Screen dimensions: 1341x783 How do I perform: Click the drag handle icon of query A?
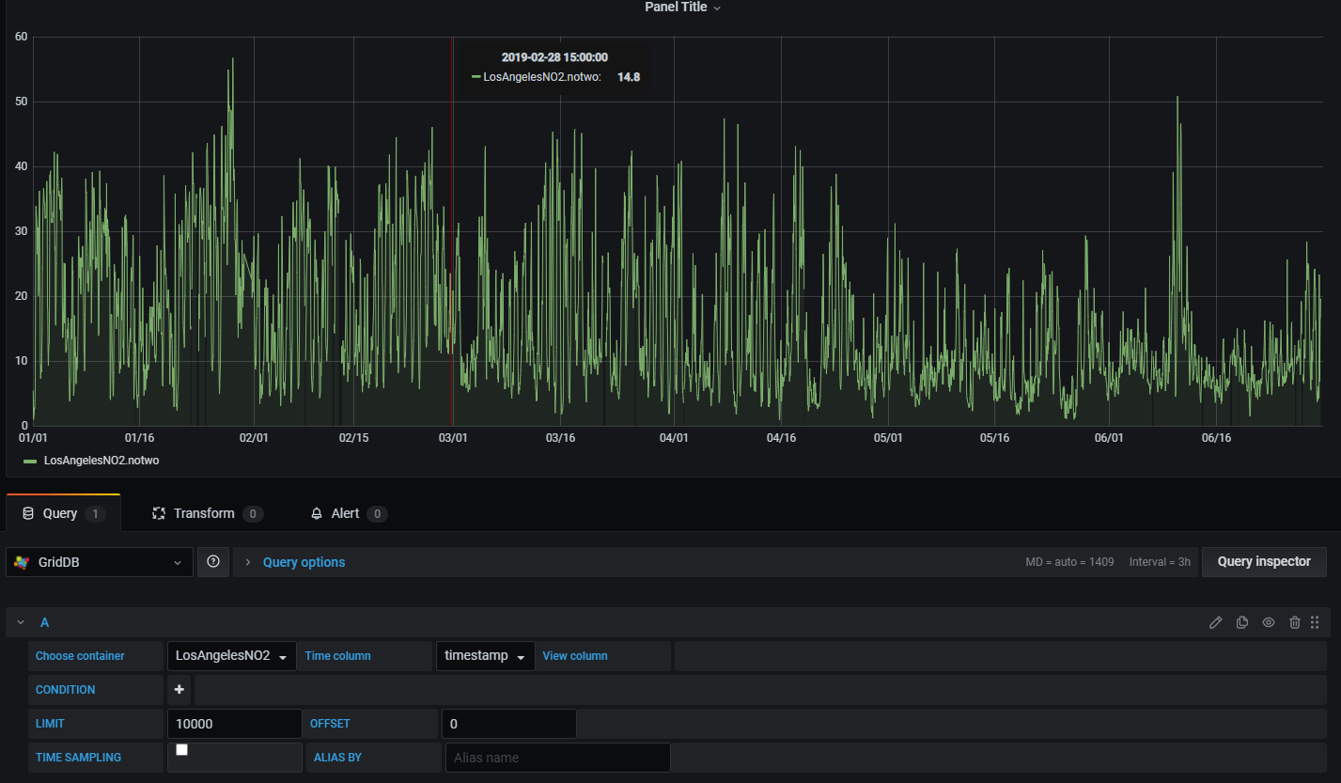coord(1315,622)
